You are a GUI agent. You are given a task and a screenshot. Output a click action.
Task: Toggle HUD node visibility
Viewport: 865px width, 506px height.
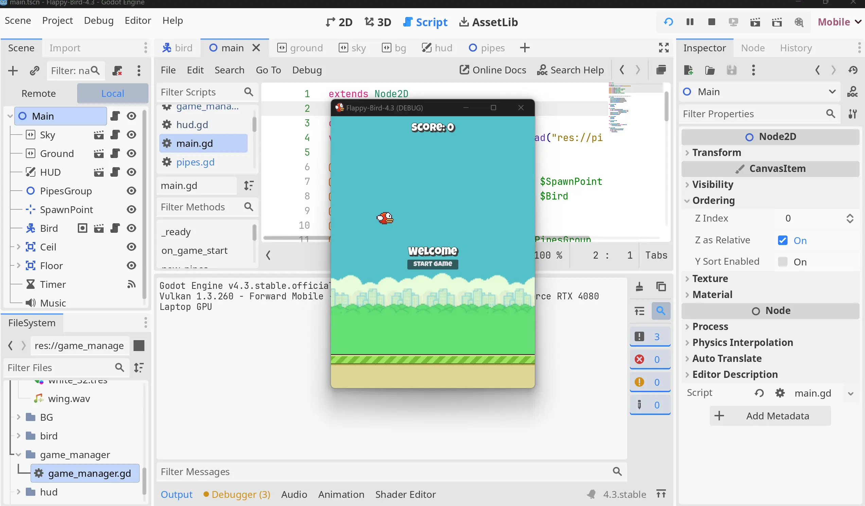[x=131, y=172]
